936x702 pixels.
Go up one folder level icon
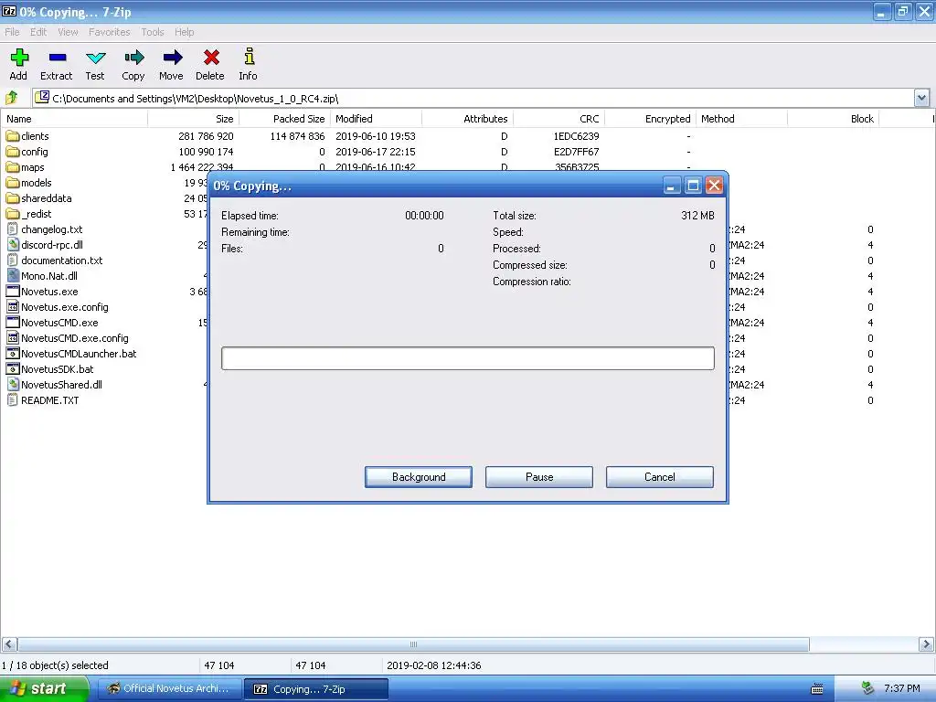[x=12, y=97]
